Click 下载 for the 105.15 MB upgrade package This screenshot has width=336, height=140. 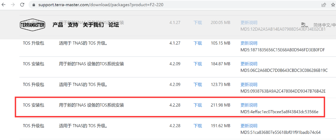pos(198,43)
